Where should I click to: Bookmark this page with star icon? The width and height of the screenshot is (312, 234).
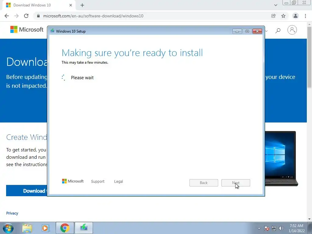[283, 16]
